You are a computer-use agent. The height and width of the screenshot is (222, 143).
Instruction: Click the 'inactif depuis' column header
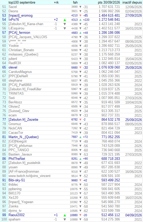(132, 2)
